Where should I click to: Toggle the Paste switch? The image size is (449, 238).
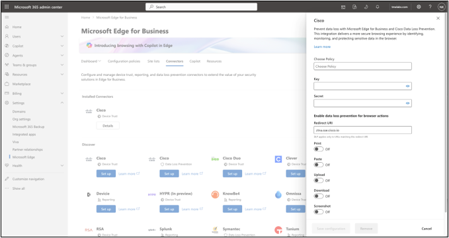[x=319, y=165]
